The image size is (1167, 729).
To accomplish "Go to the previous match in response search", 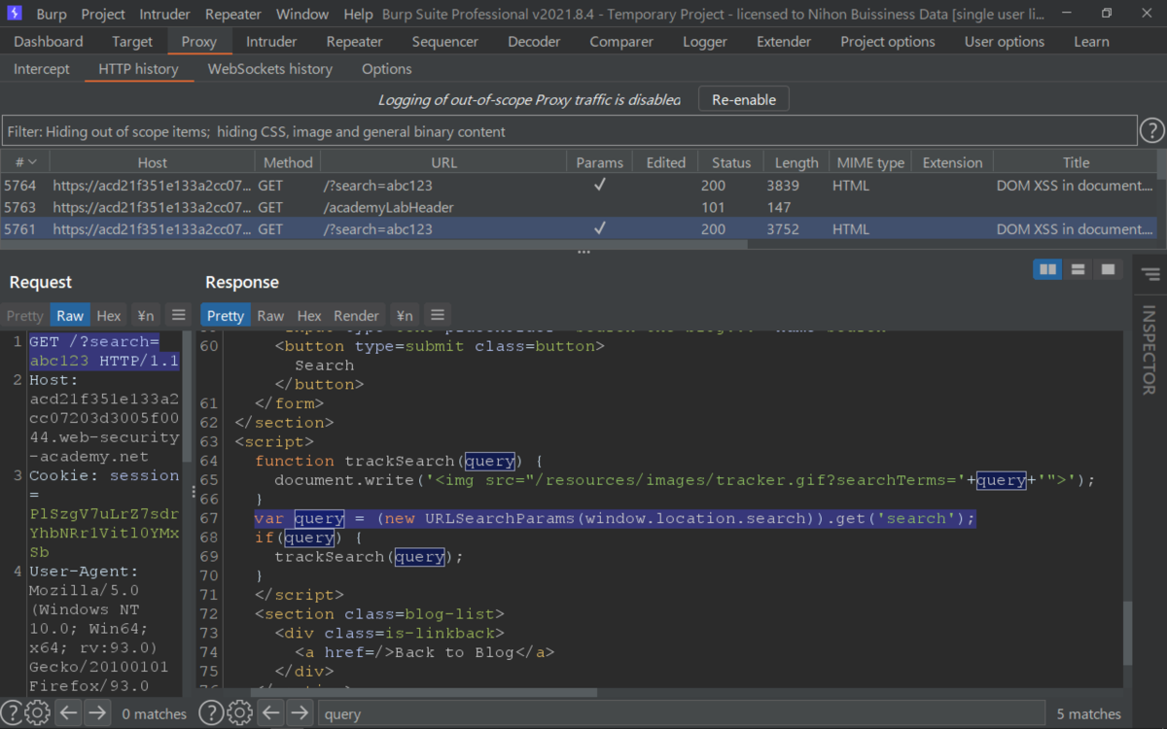I will (x=271, y=712).
